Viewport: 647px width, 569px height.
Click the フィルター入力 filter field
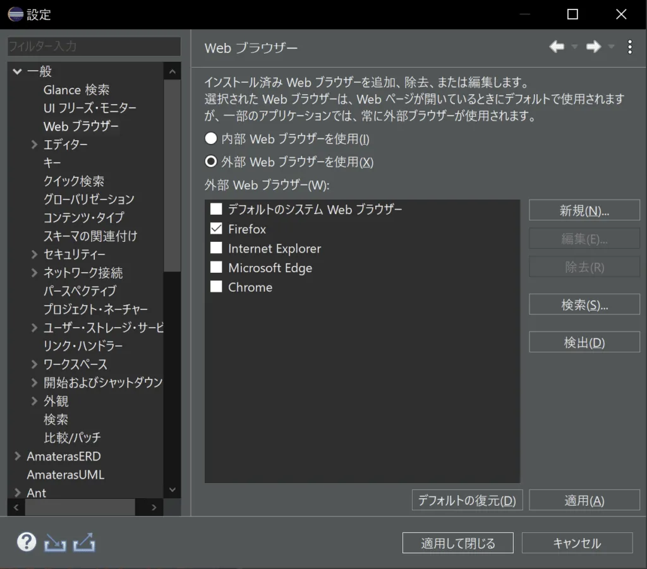pyautogui.click(x=94, y=46)
